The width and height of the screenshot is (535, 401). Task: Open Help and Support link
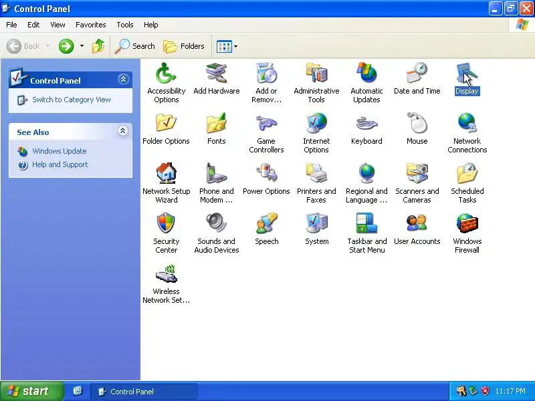tap(60, 164)
